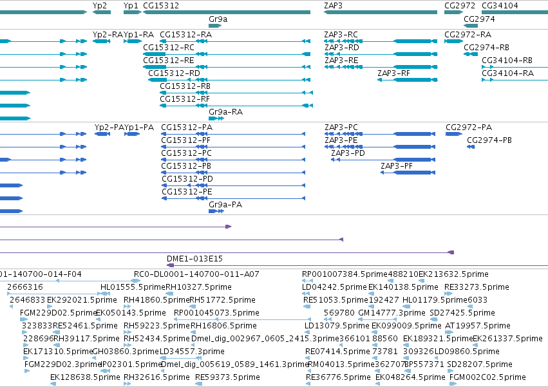Select the ZAP3 gene label
The width and height of the screenshot is (548, 387).
[x=333, y=6]
